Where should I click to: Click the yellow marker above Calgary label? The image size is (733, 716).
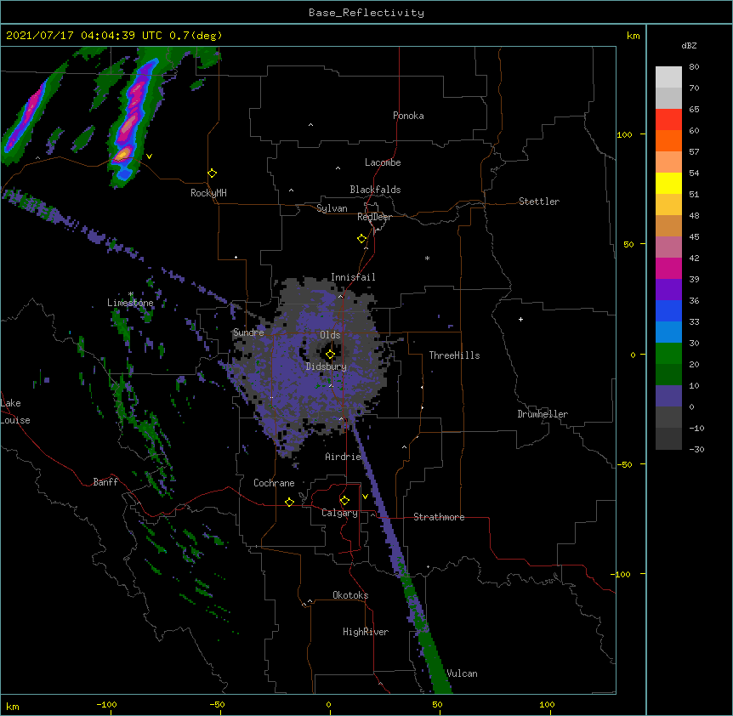tap(345, 501)
